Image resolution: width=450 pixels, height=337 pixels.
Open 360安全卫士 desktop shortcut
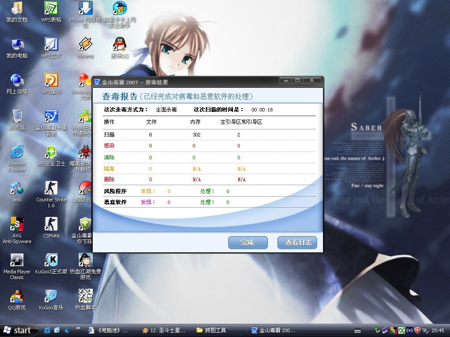[x=51, y=156]
